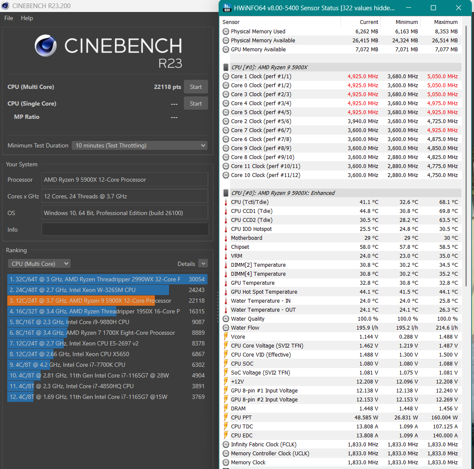Select Intel Core i7-7700K ranking row
Image resolution: width=474 pixels, height=469 pixels.
pos(107,365)
